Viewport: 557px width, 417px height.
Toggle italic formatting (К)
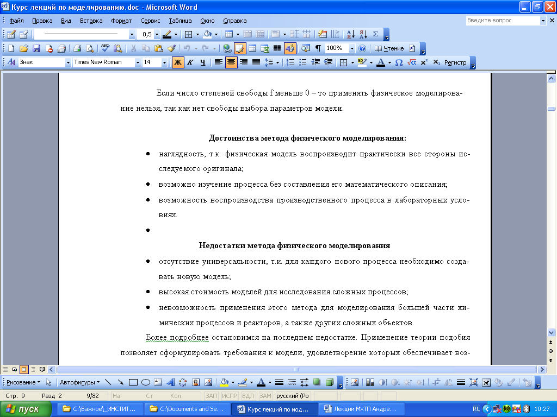coord(190,62)
